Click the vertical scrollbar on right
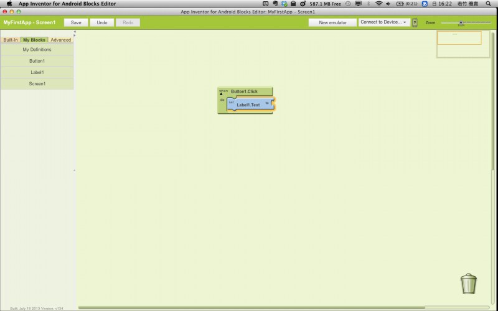 pyautogui.click(x=493, y=101)
